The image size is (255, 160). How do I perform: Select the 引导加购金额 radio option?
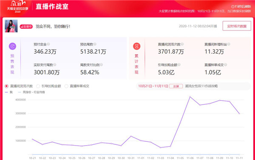(38, 86)
